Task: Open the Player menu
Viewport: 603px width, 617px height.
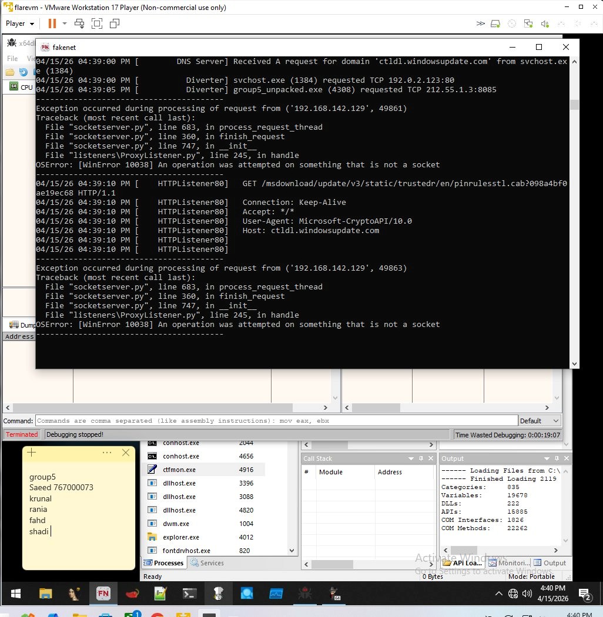Action: [x=20, y=23]
